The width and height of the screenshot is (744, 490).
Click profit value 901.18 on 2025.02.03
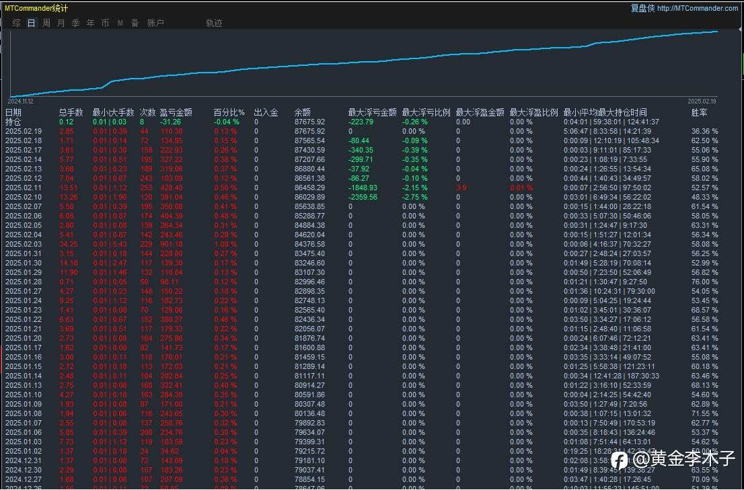172,244
